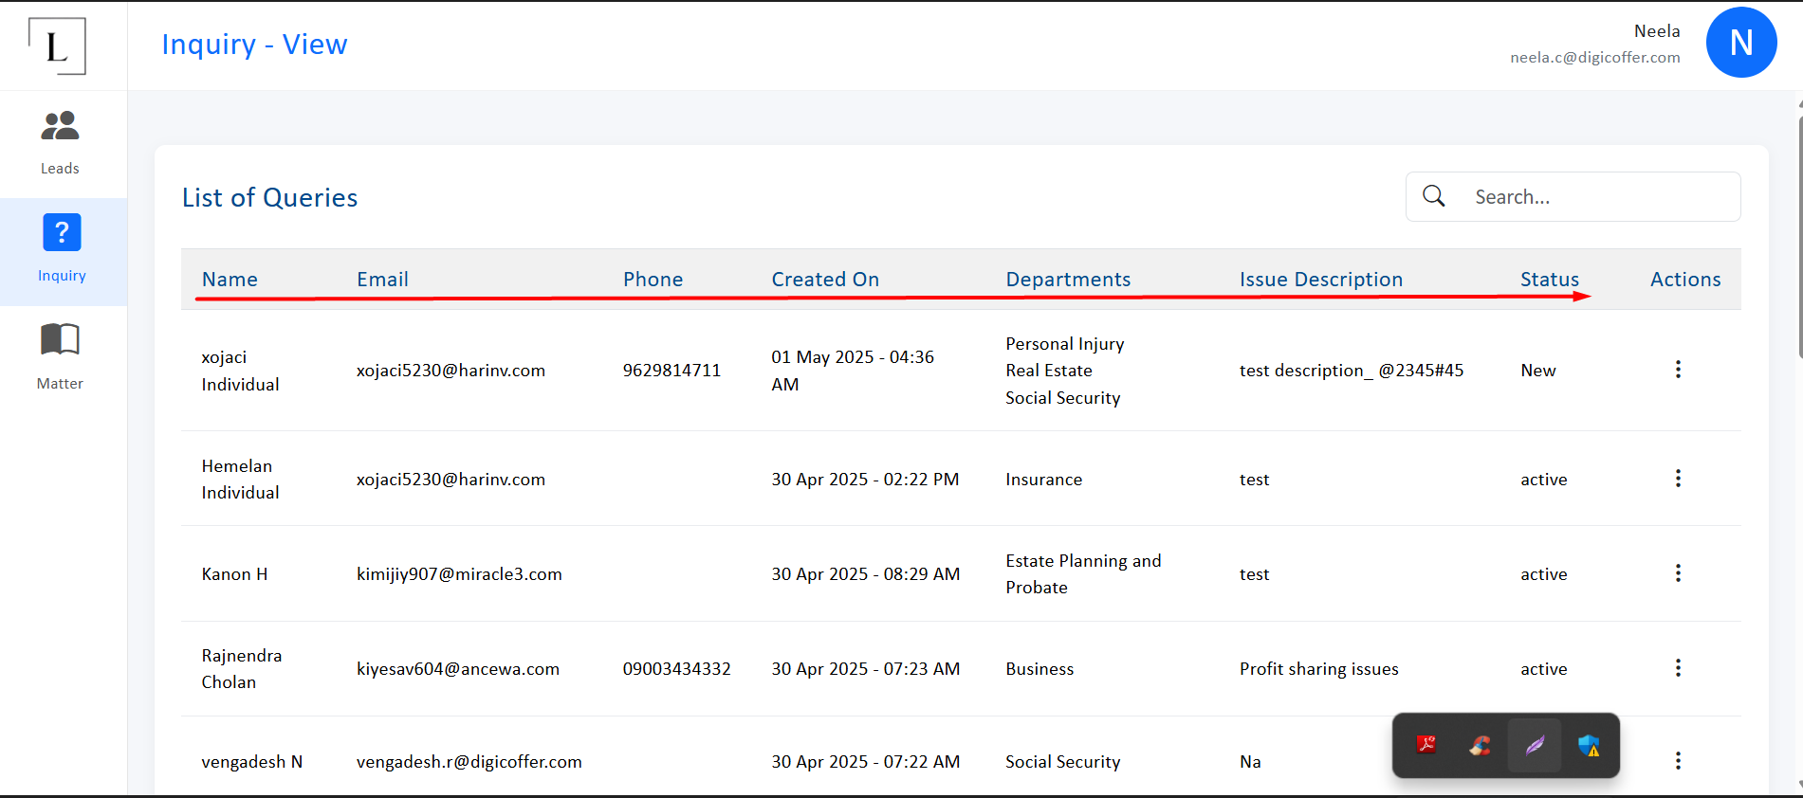The width and height of the screenshot is (1803, 798).
Task: Sort by the Email column header
Action: (382, 280)
